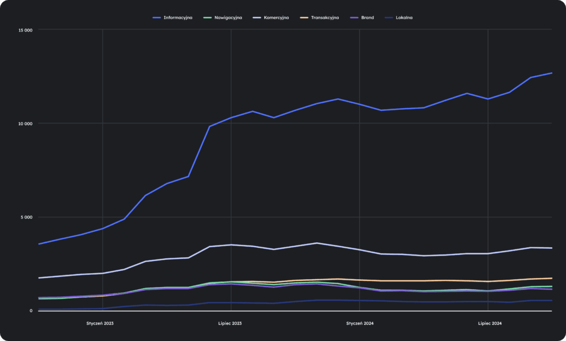Click the Komercyjna pale legend color marker
566x341 pixels.
(x=256, y=17)
